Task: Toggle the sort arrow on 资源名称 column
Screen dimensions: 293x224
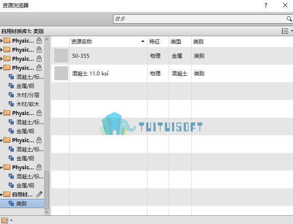Action: (x=143, y=41)
